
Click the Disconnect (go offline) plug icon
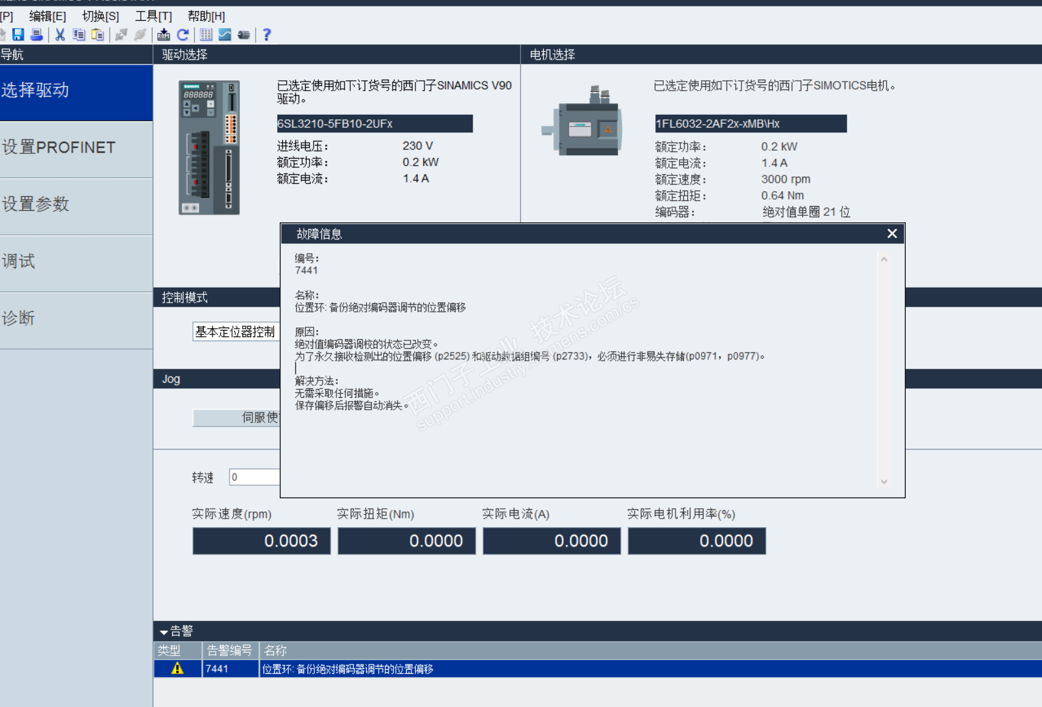point(140,35)
